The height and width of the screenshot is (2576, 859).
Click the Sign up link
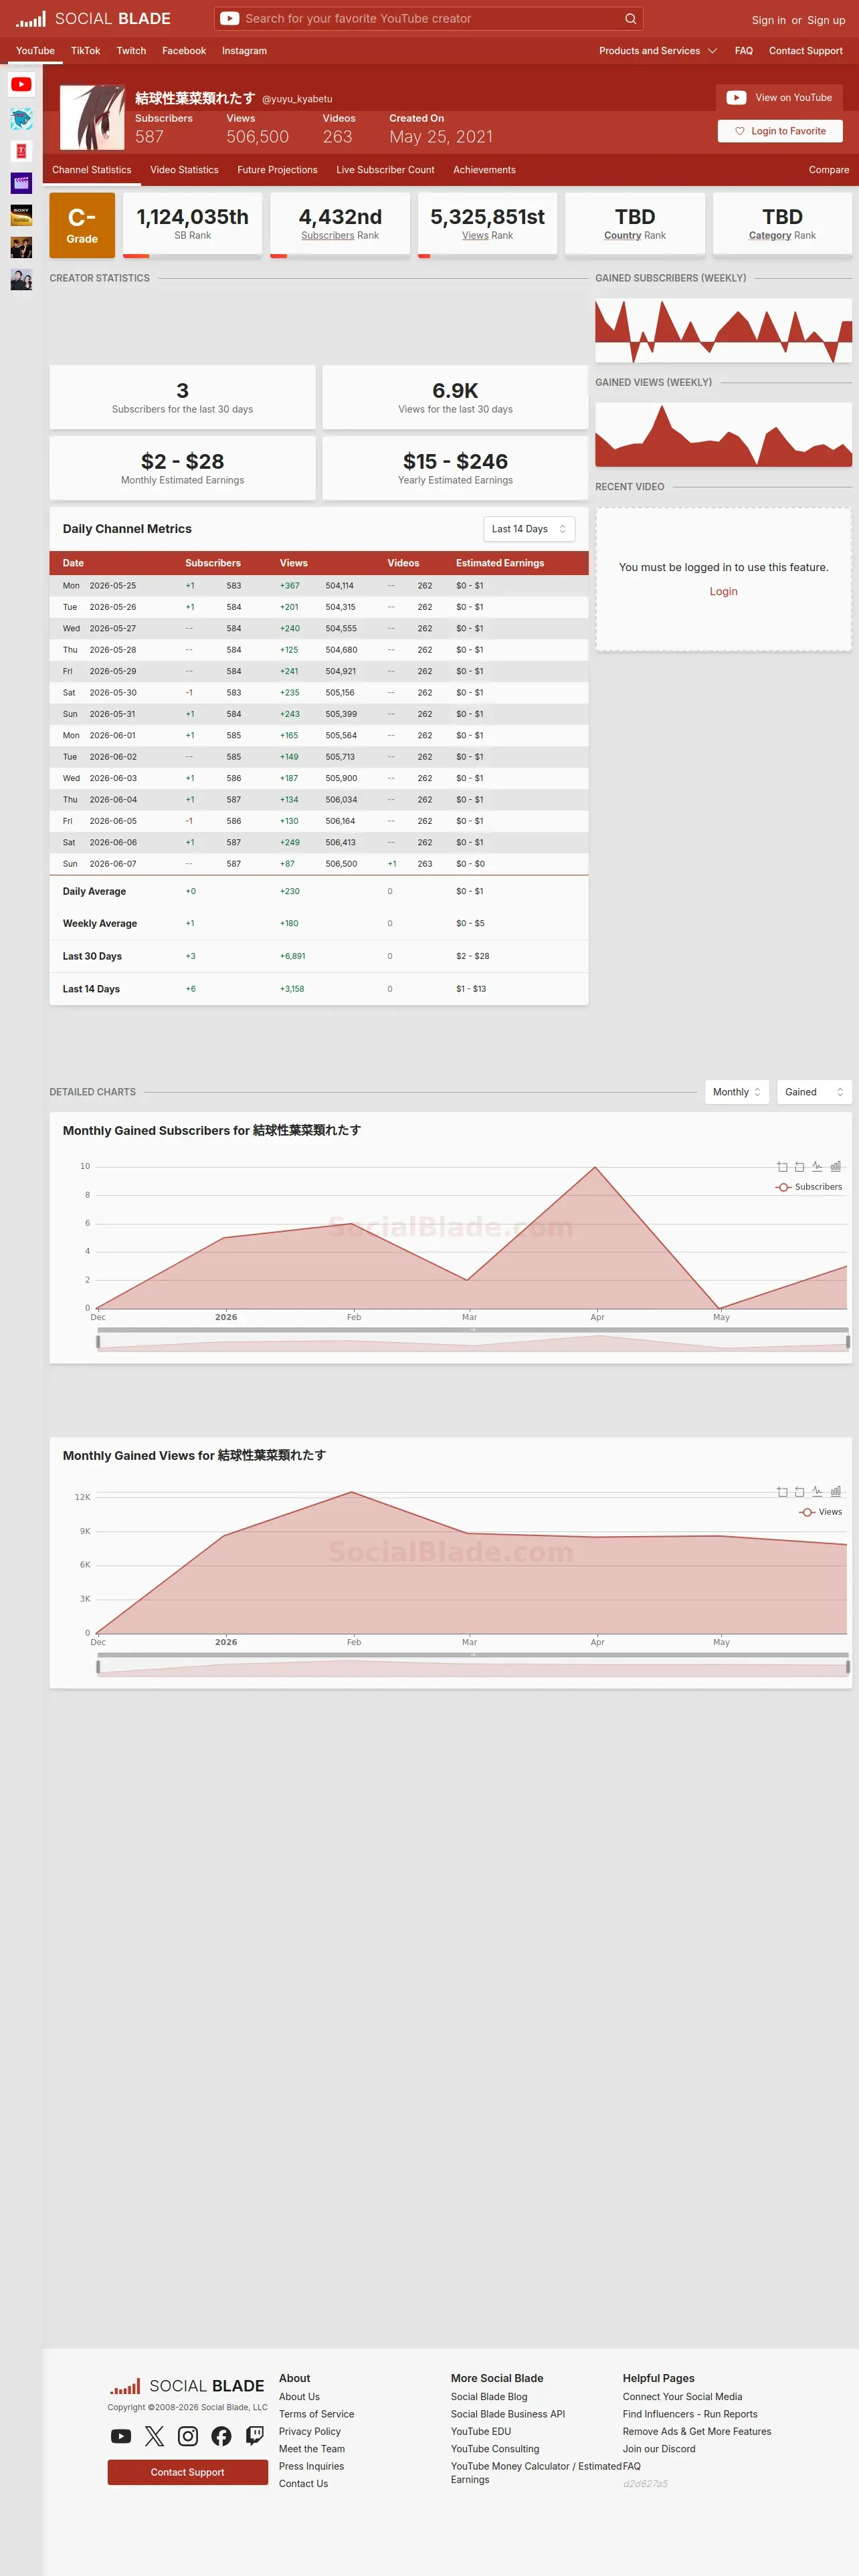pos(826,20)
